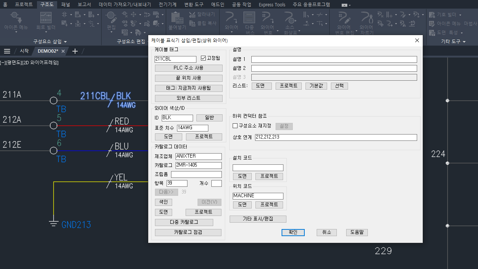Screen dimensions: 478x269
Task: Click the move component icon in 구성요소 편집
Action: (x=133, y=15)
